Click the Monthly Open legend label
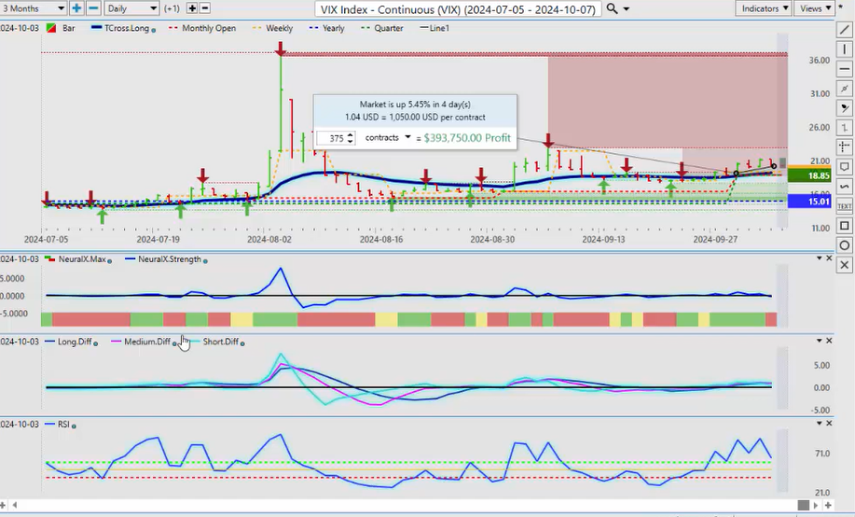 pos(209,28)
